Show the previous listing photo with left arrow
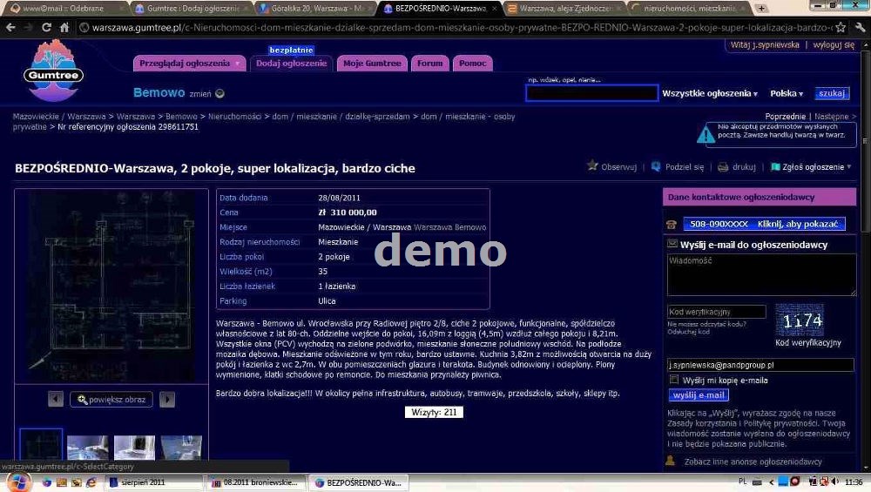This screenshot has height=492, width=871. [x=56, y=399]
